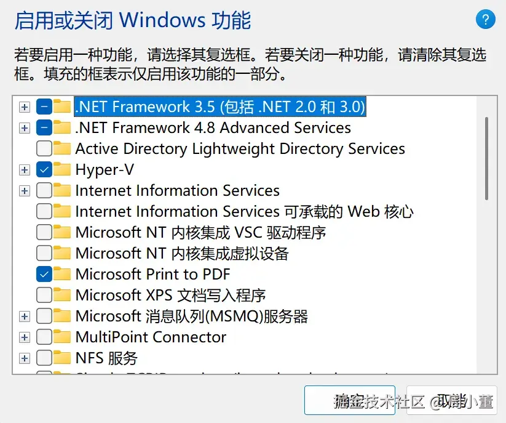The height and width of the screenshot is (423, 506).
Task: Click folder icon next to .NET Framework 4.8 Advanced Services
Action: coord(61,127)
